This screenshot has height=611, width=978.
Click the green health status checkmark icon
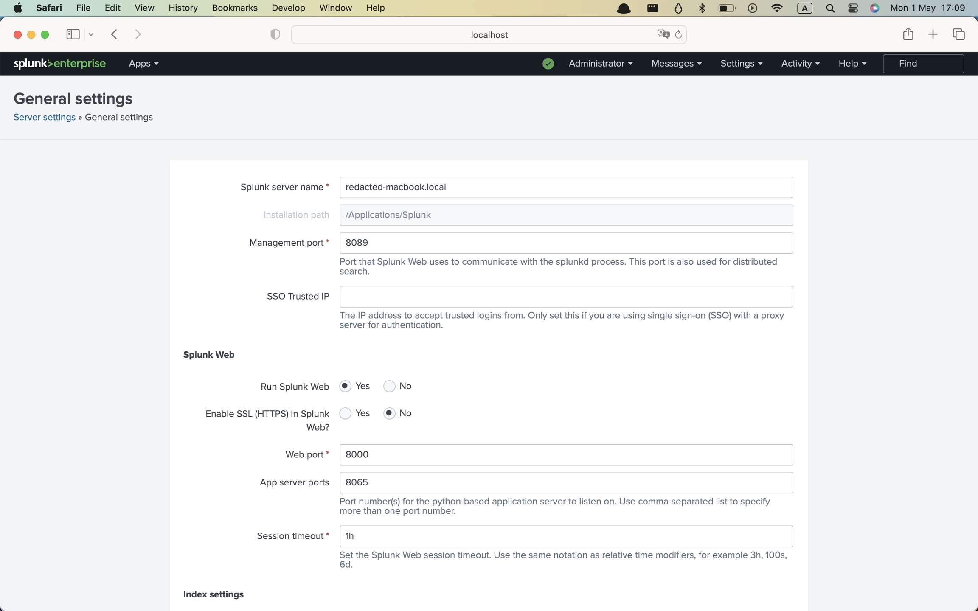(548, 64)
